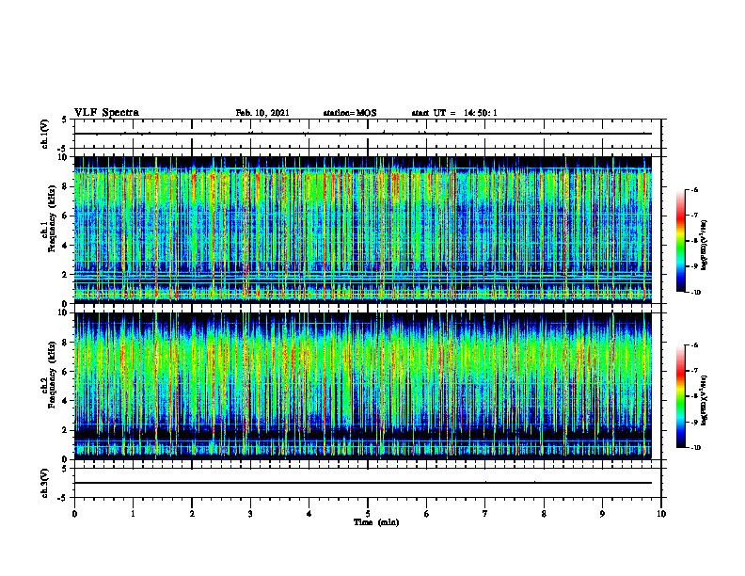745x576 pixels.
Task: Click ch.2 frequency tick label "8"
Action: (x=66, y=343)
